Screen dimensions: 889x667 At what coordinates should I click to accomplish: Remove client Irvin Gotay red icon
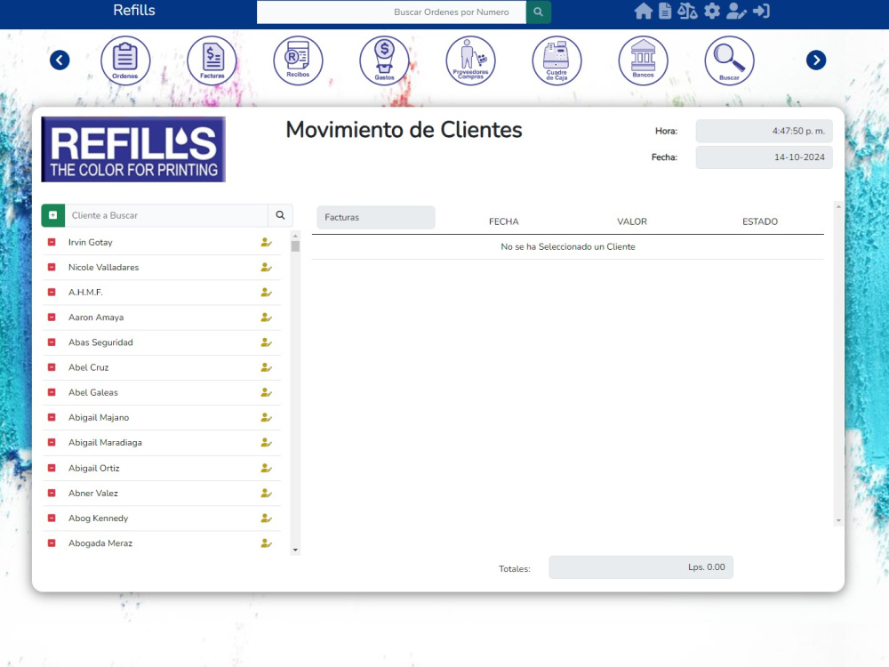click(52, 242)
